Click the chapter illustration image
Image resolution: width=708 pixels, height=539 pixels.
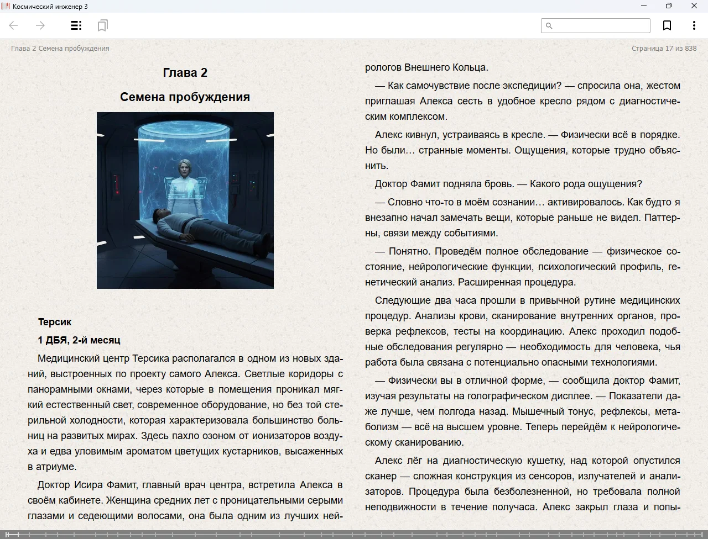coord(185,200)
